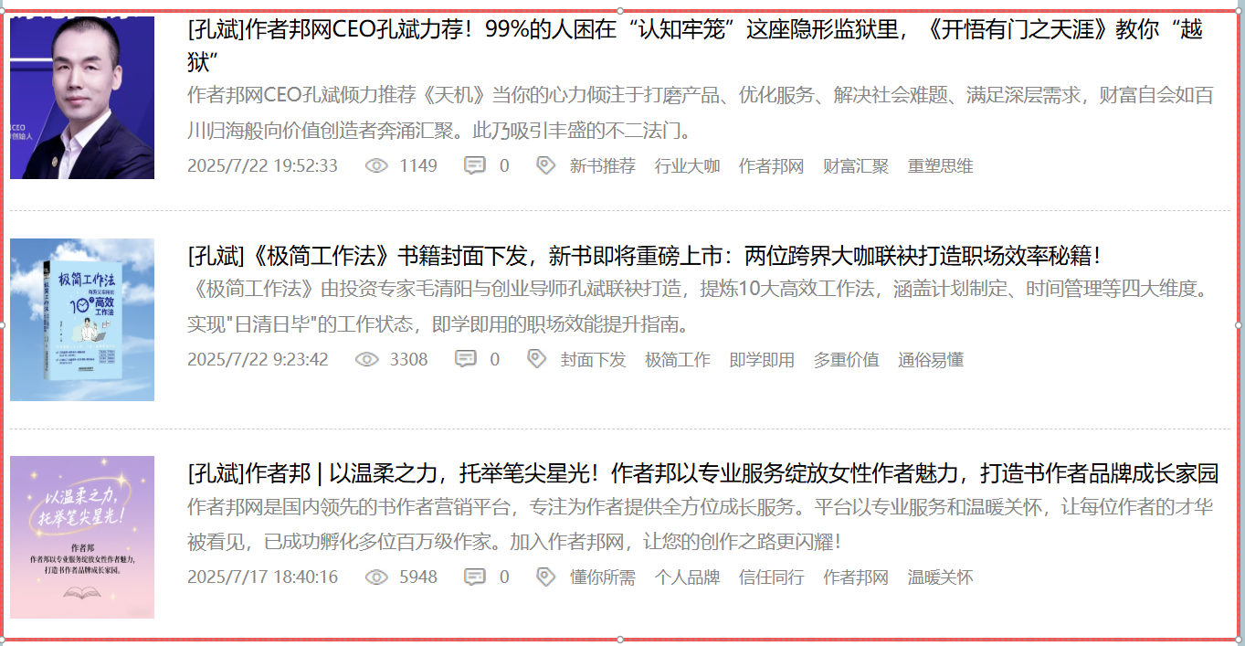Screen dimensions: 1245x646
Task: Click the 极简工作法 book cover thumbnail
Action: click(82, 320)
